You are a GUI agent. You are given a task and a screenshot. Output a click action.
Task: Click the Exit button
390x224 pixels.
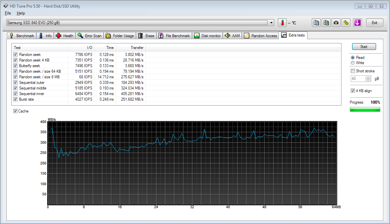pyautogui.click(x=374, y=23)
